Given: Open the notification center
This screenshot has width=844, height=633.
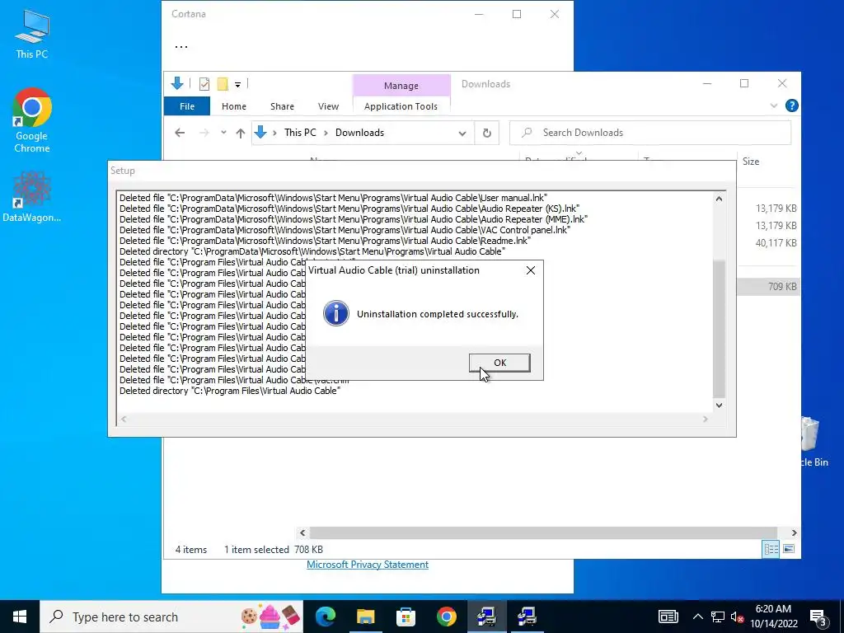Looking at the screenshot, I should click(818, 617).
